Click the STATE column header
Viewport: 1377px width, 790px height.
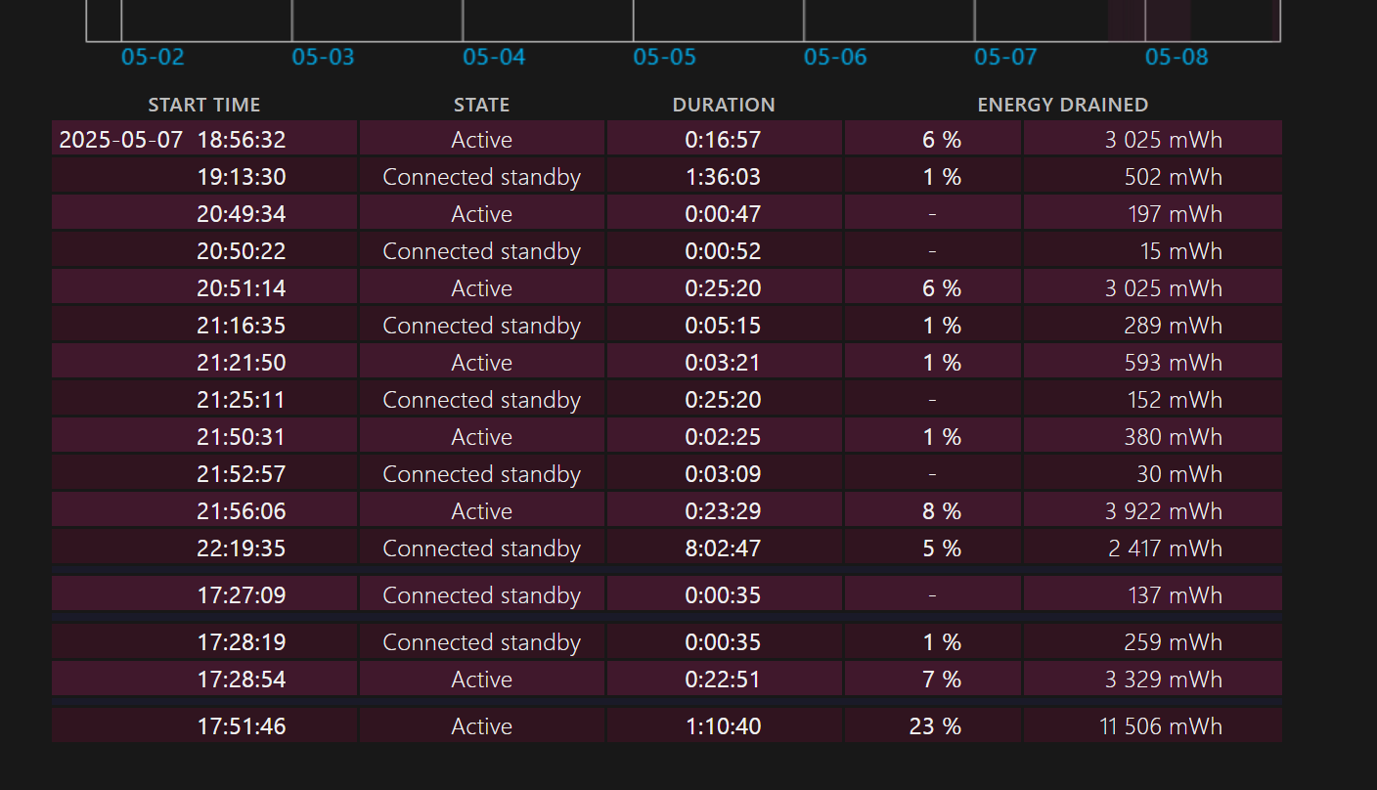[481, 105]
